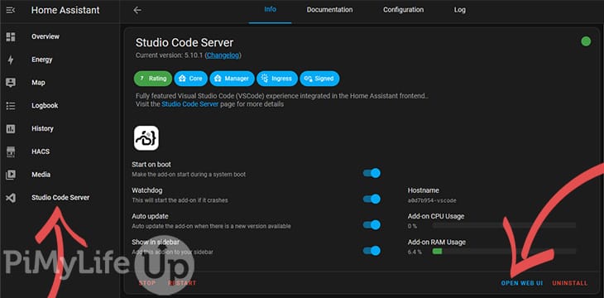Click the RESTART button
Viewport: 604px width, 298px height.
pos(182,283)
